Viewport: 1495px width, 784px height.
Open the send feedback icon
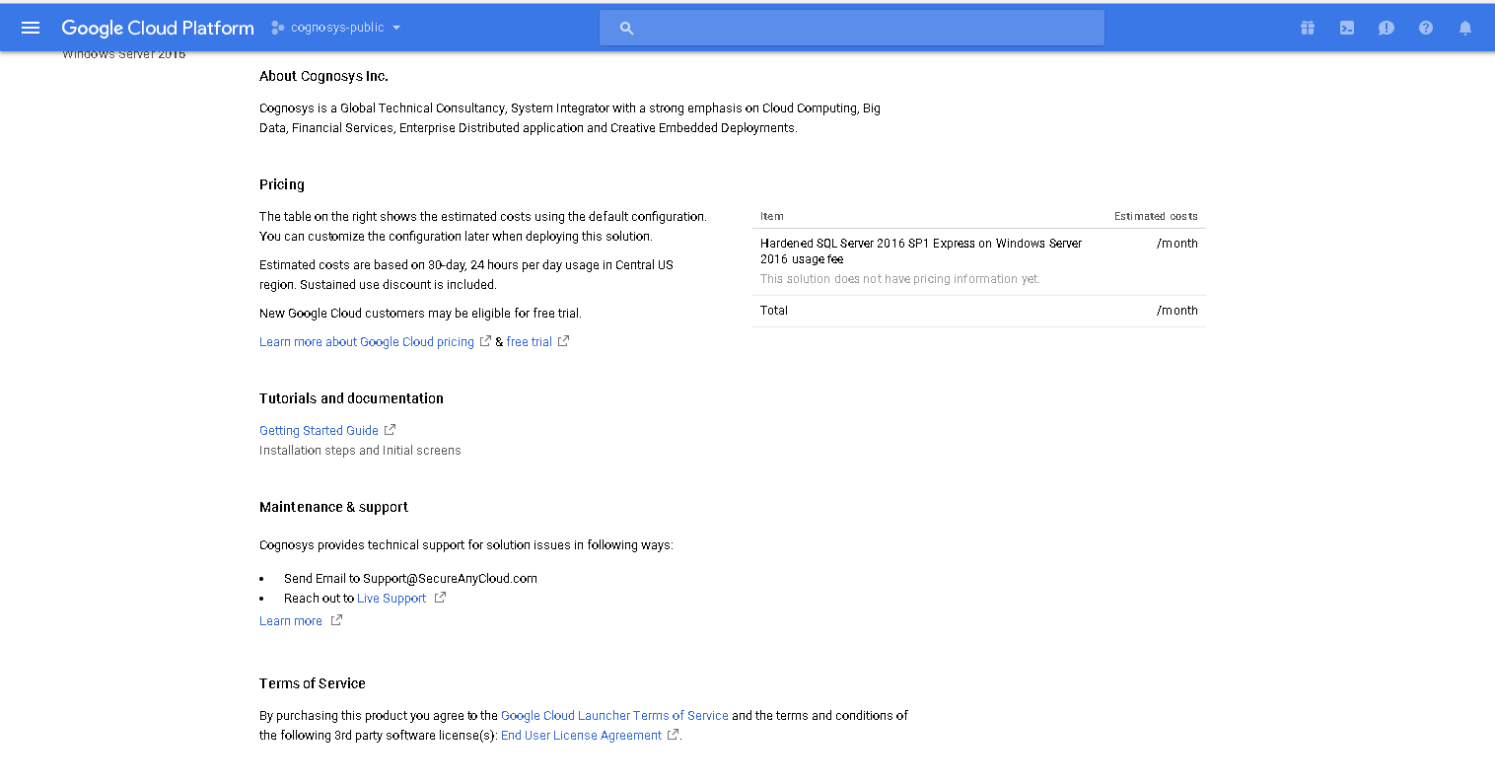coord(1387,28)
